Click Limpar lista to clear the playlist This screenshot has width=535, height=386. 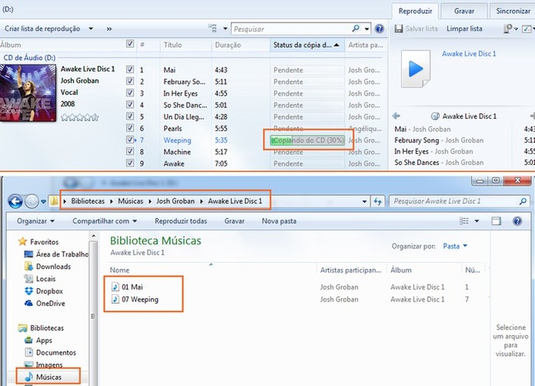(x=464, y=28)
